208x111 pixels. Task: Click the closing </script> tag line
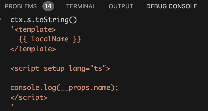[x=29, y=97]
